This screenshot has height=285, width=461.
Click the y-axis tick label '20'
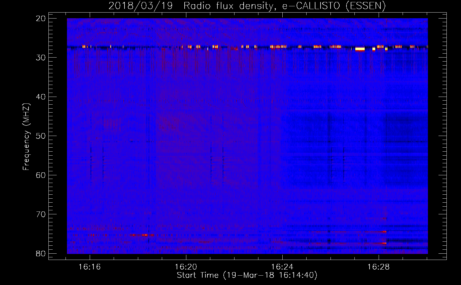coord(41,19)
